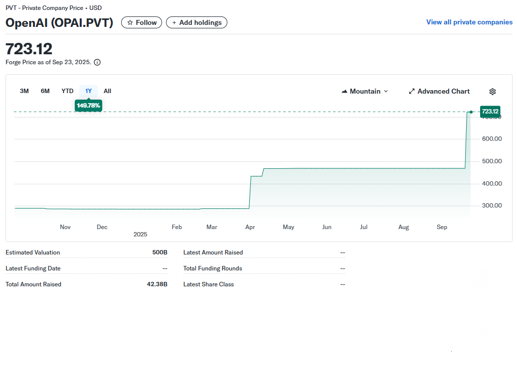Launch the Advanced Chart expand view

click(x=439, y=92)
